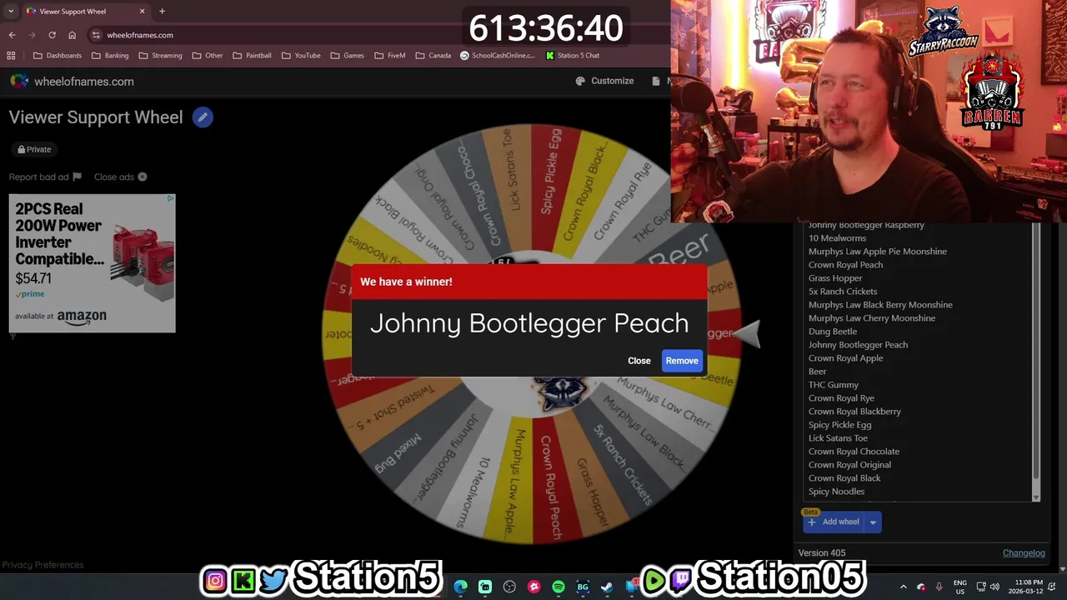Screen dimensions: 1067x600
Task: Open notifications bell in taskbar
Action: click(1052, 587)
